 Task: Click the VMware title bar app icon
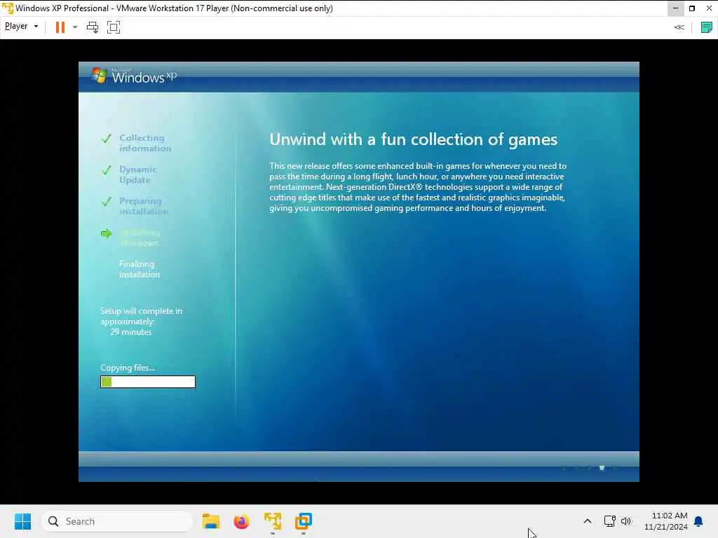point(7,8)
